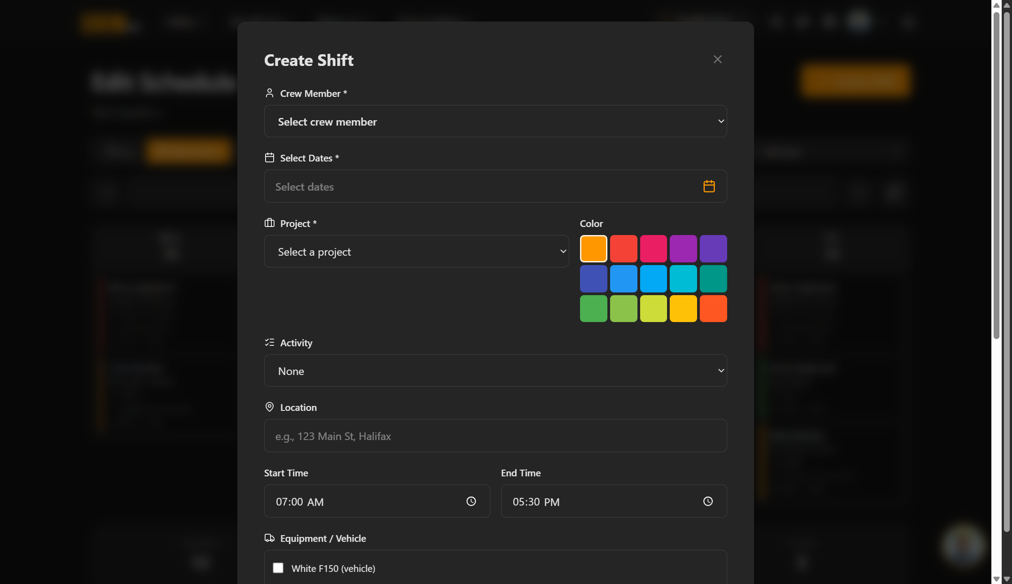The height and width of the screenshot is (584, 1012).
Task: Select the purple color swatch
Action: coord(683,248)
